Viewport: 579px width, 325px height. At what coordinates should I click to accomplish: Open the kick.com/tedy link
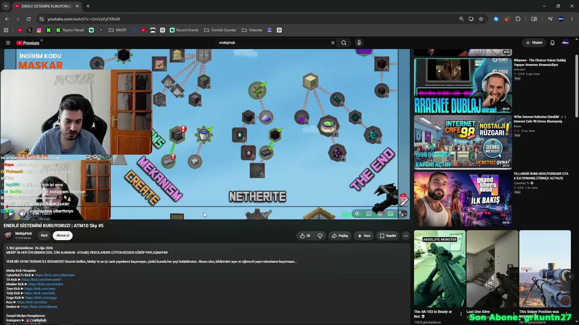(40, 293)
